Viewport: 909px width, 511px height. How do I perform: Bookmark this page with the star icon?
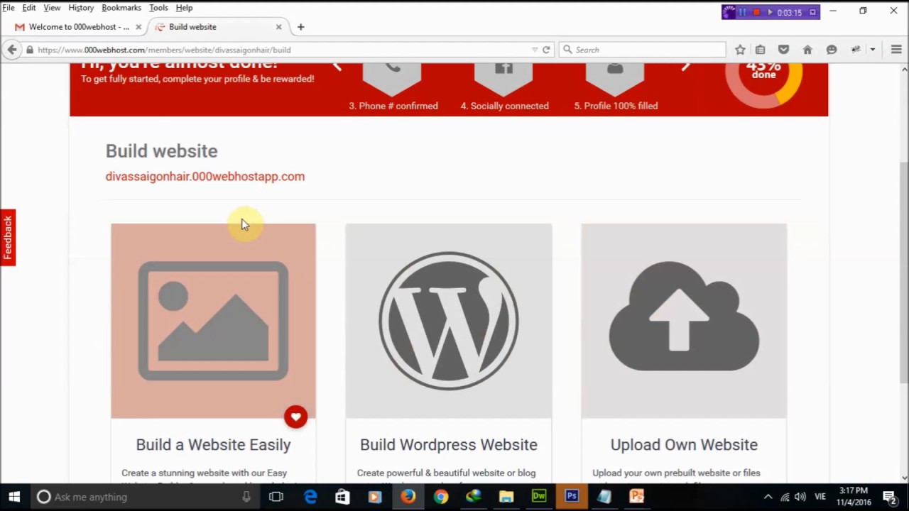740,50
